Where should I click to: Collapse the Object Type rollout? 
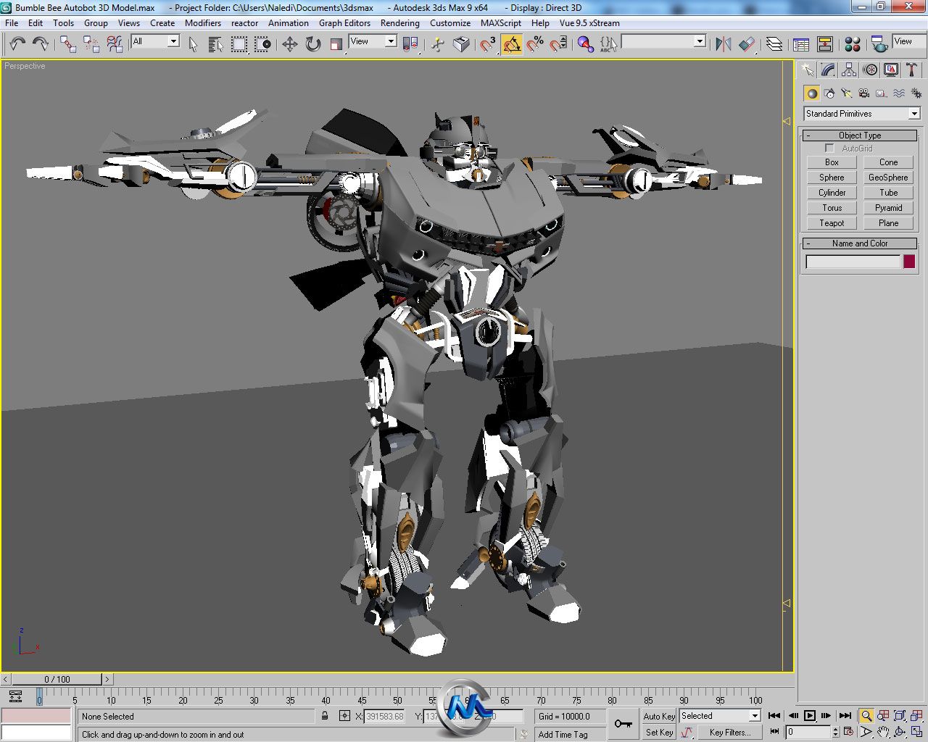(860, 136)
